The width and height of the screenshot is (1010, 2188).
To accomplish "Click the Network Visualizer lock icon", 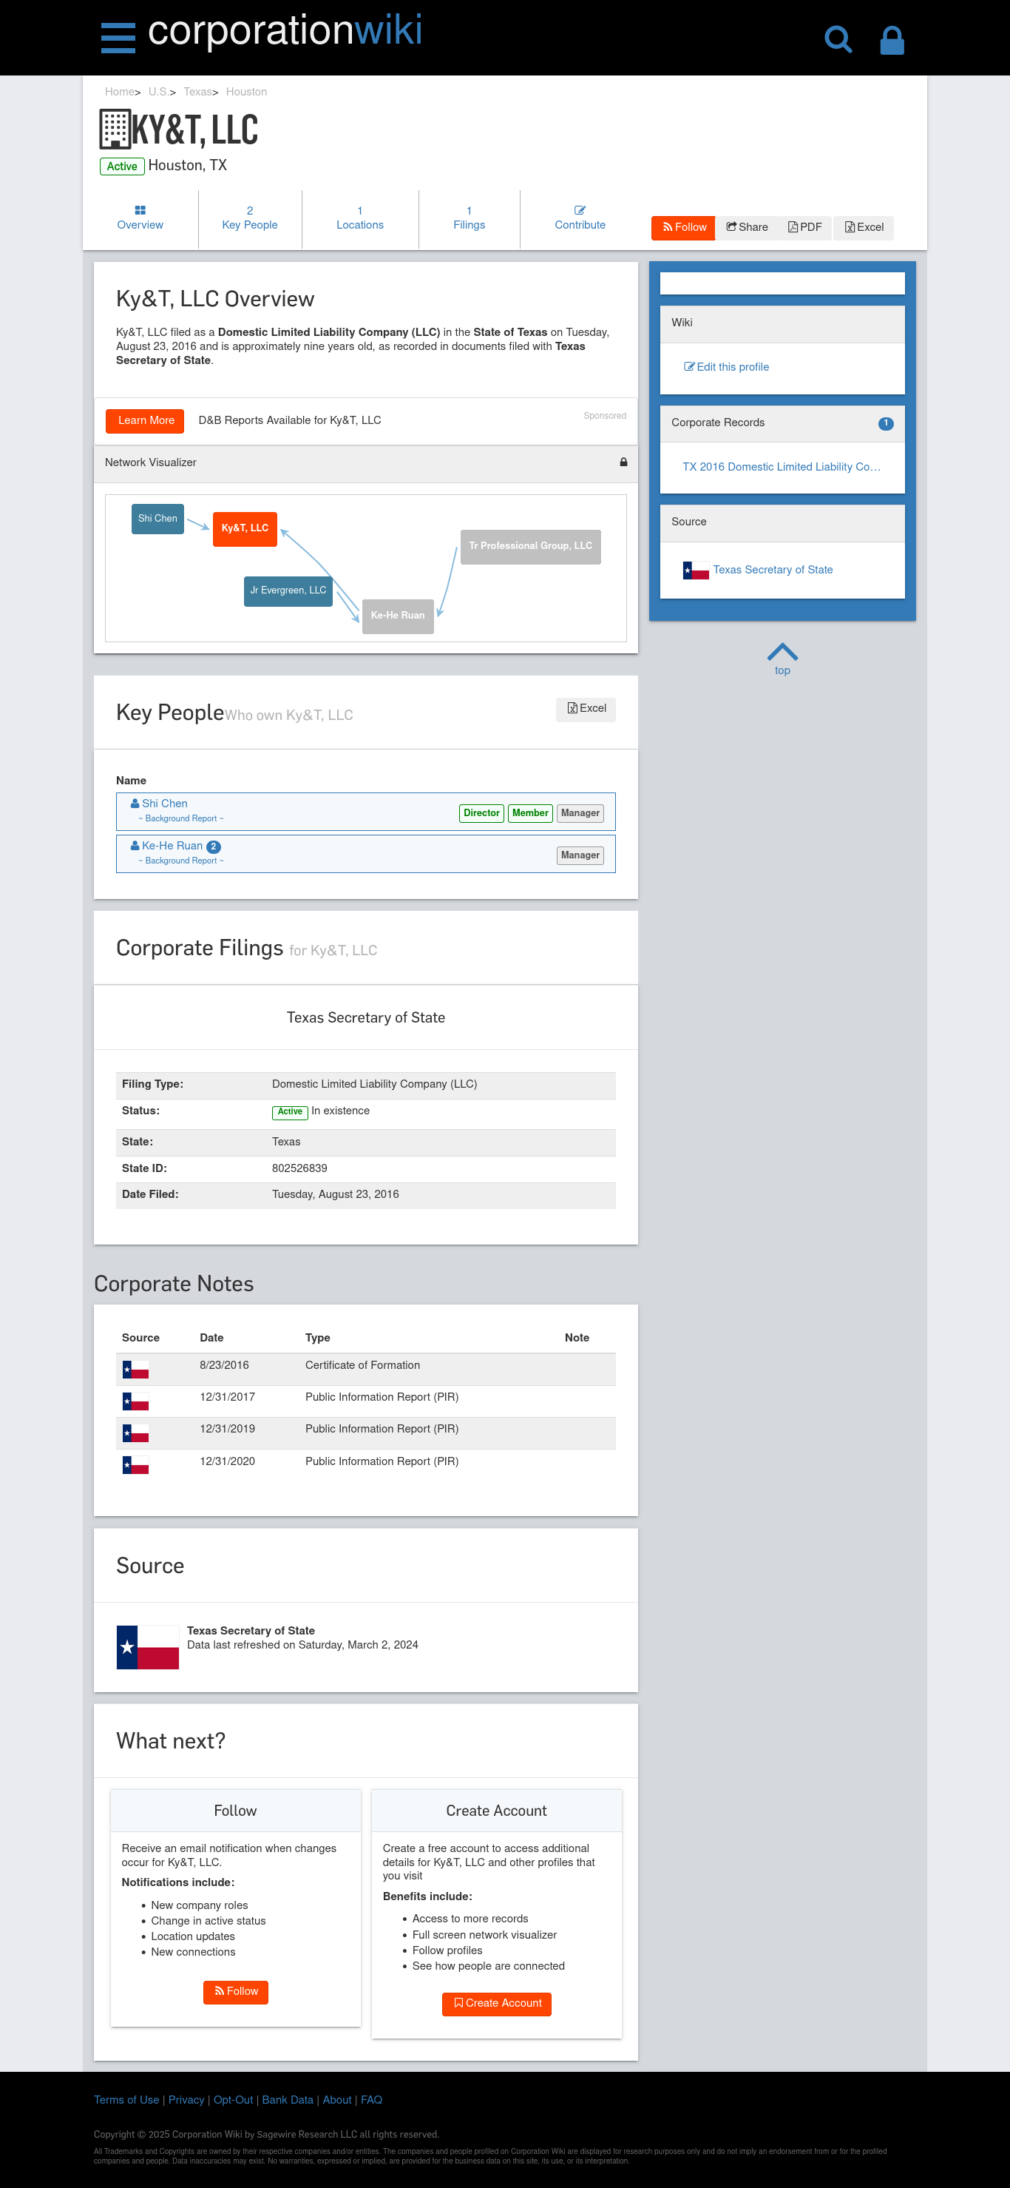I will click(623, 462).
